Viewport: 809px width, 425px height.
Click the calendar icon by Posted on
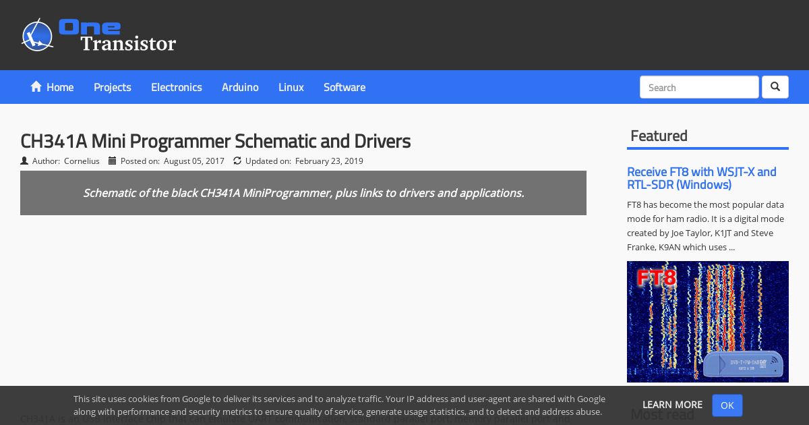click(x=113, y=161)
